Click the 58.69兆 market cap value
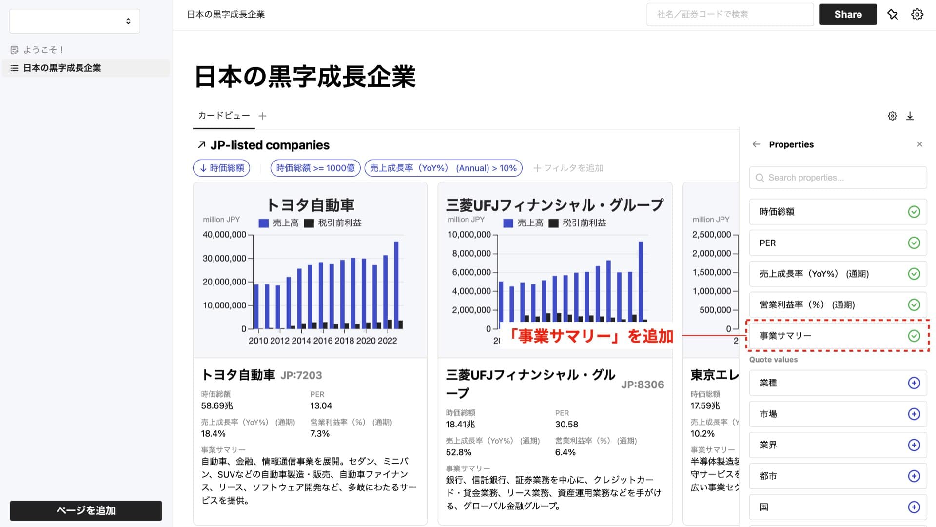The height and width of the screenshot is (527, 936). [217, 406]
